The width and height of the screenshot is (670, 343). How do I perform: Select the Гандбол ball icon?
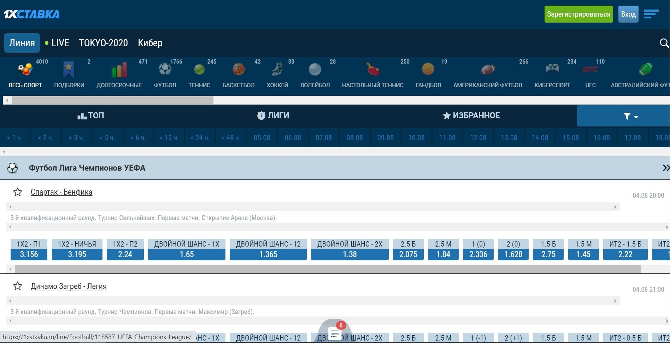(x=428, y=69)
